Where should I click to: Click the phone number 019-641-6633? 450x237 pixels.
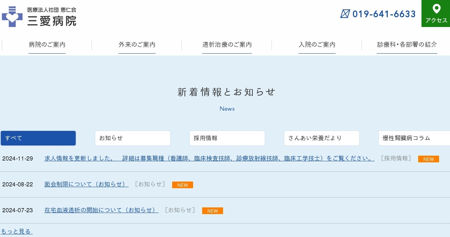[384, 14]
